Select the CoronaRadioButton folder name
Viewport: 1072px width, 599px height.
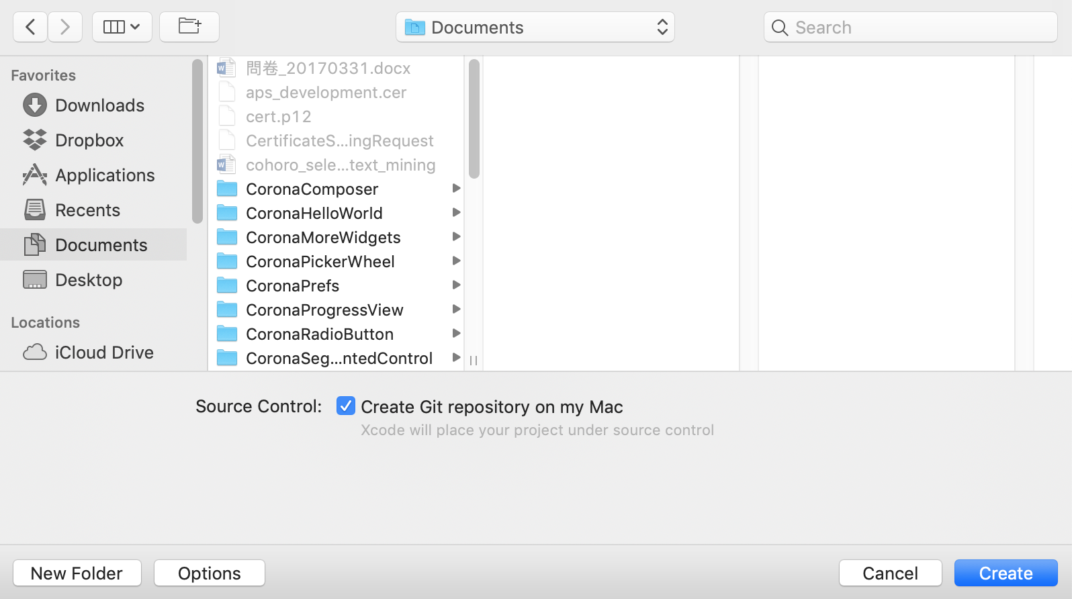point(320,334)
